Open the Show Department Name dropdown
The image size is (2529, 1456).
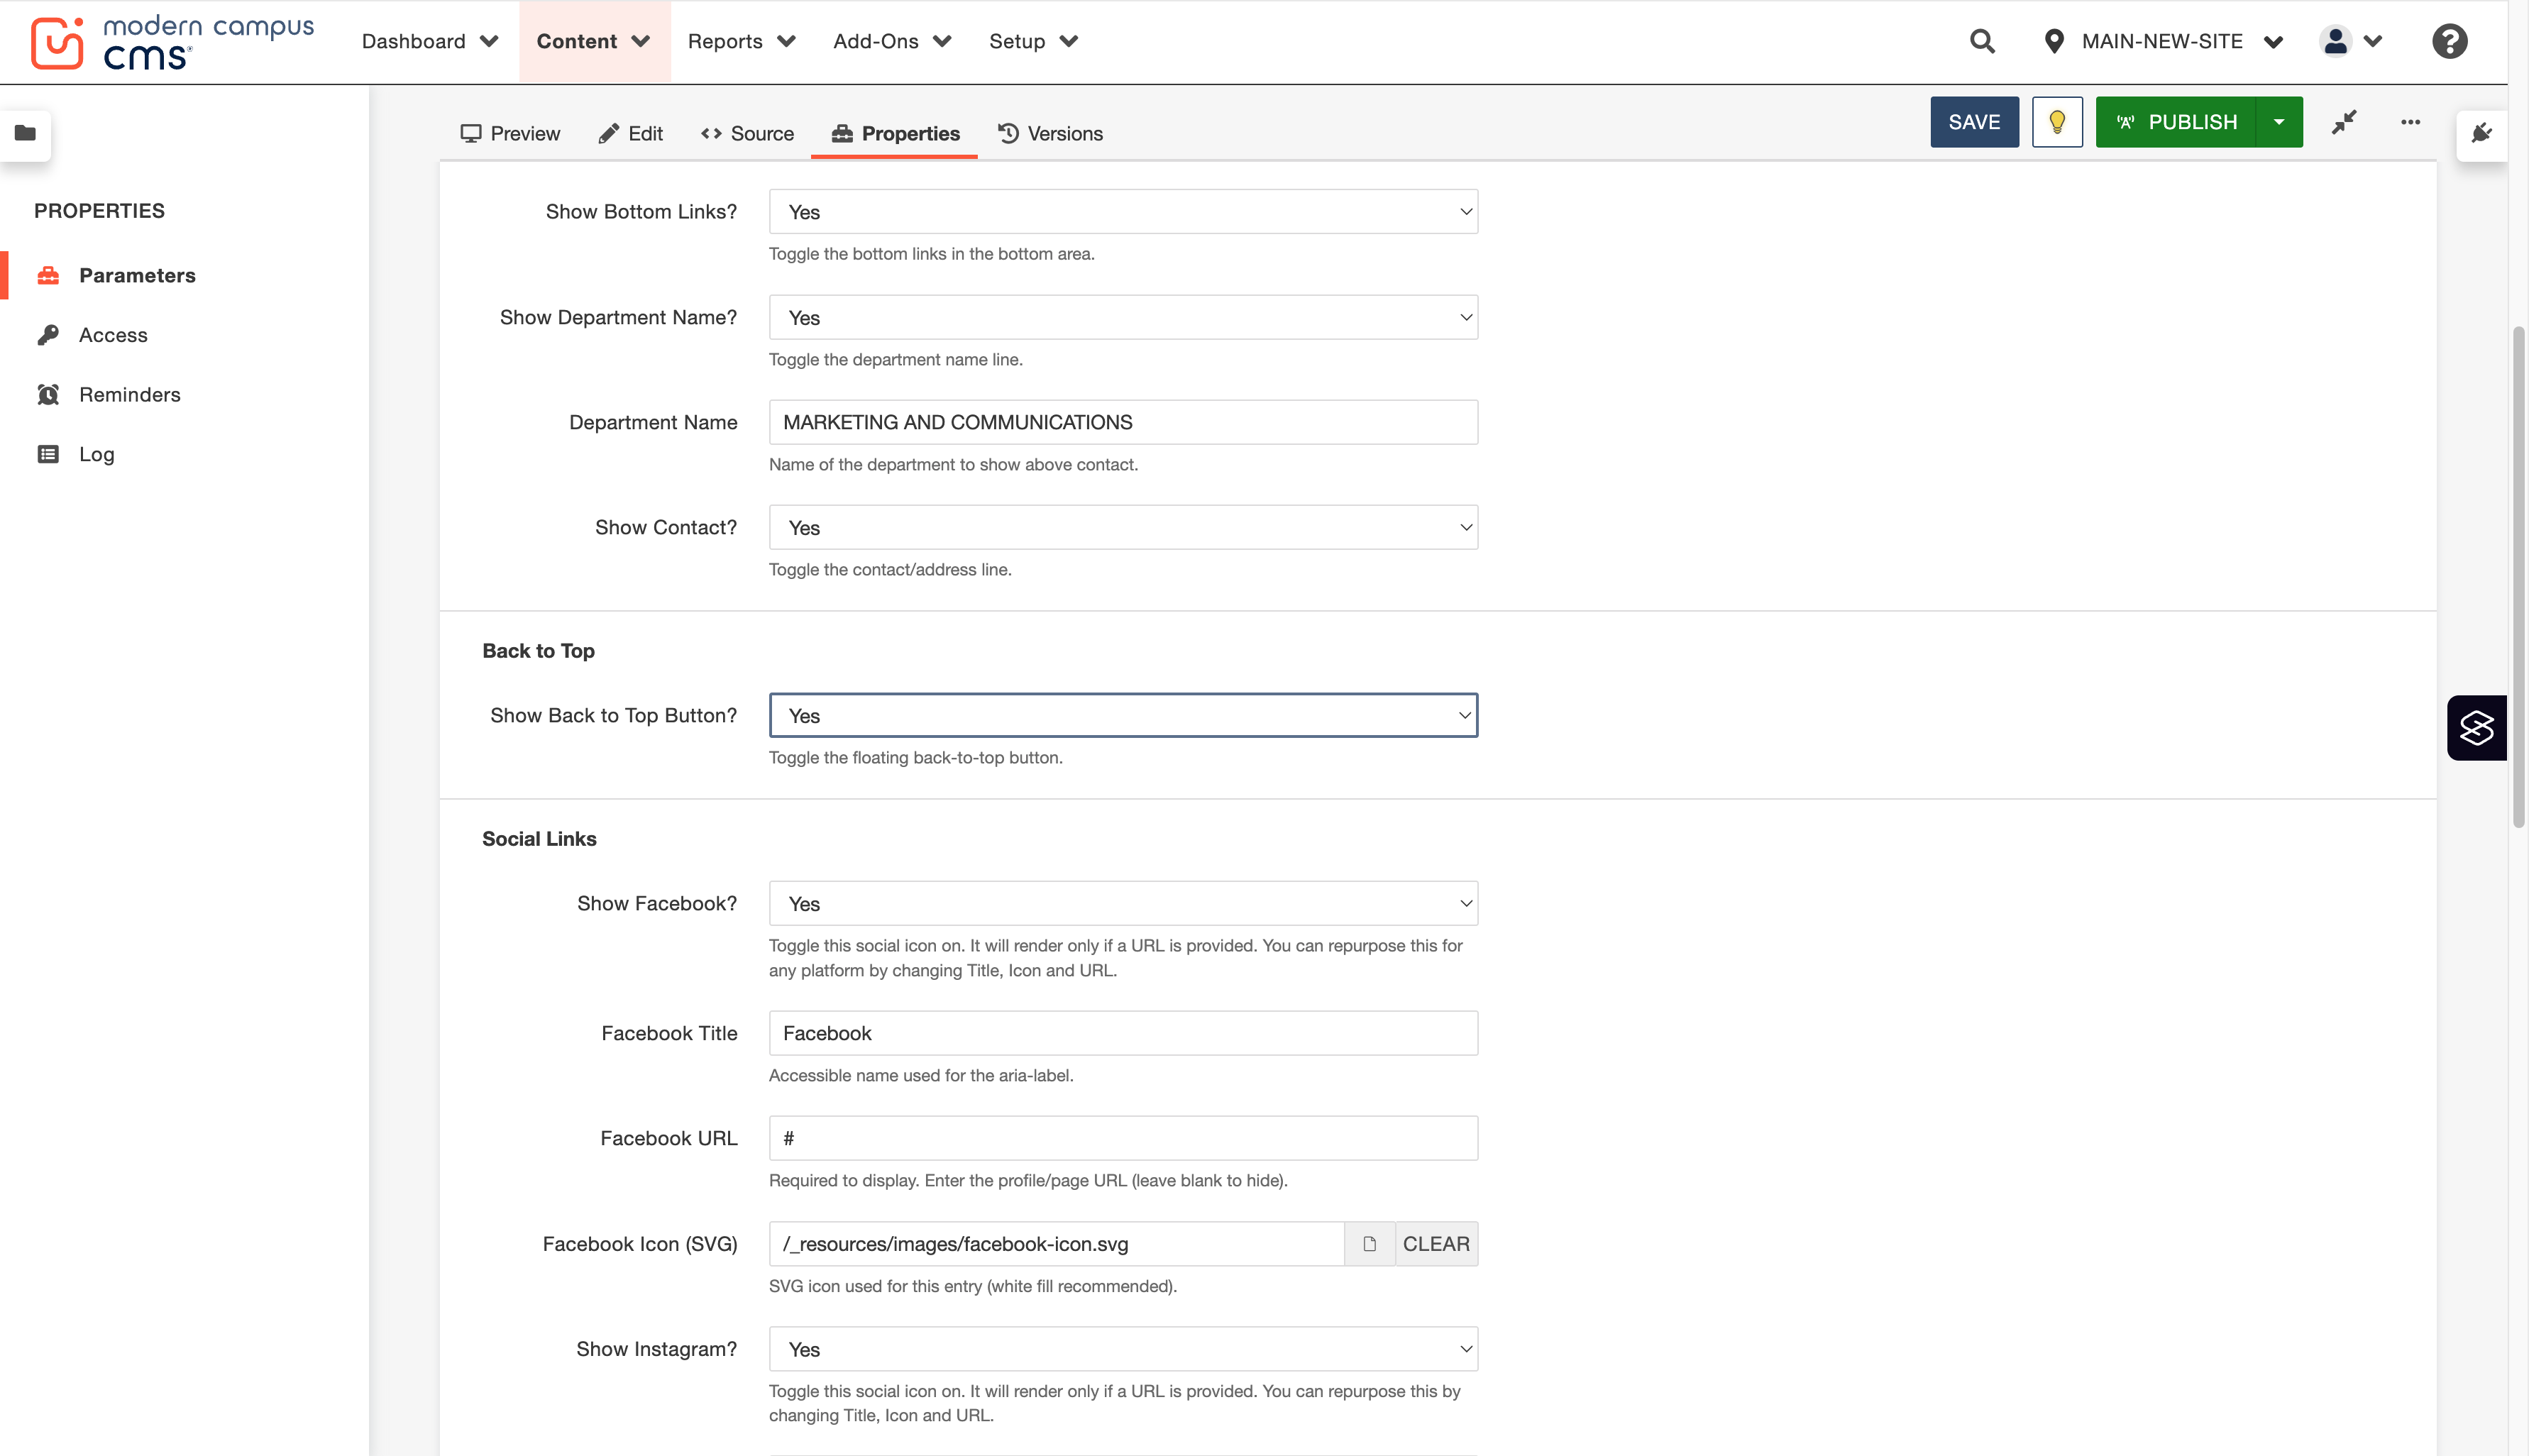1123,317
